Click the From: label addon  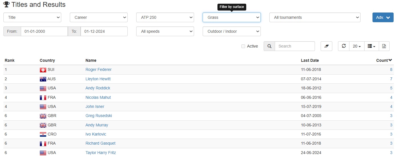12,31
